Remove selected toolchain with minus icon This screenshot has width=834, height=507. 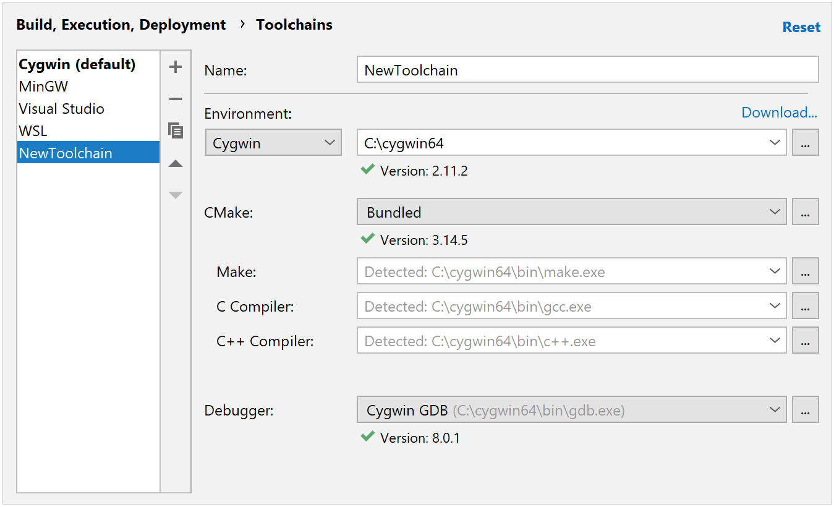tap(176, 99)
